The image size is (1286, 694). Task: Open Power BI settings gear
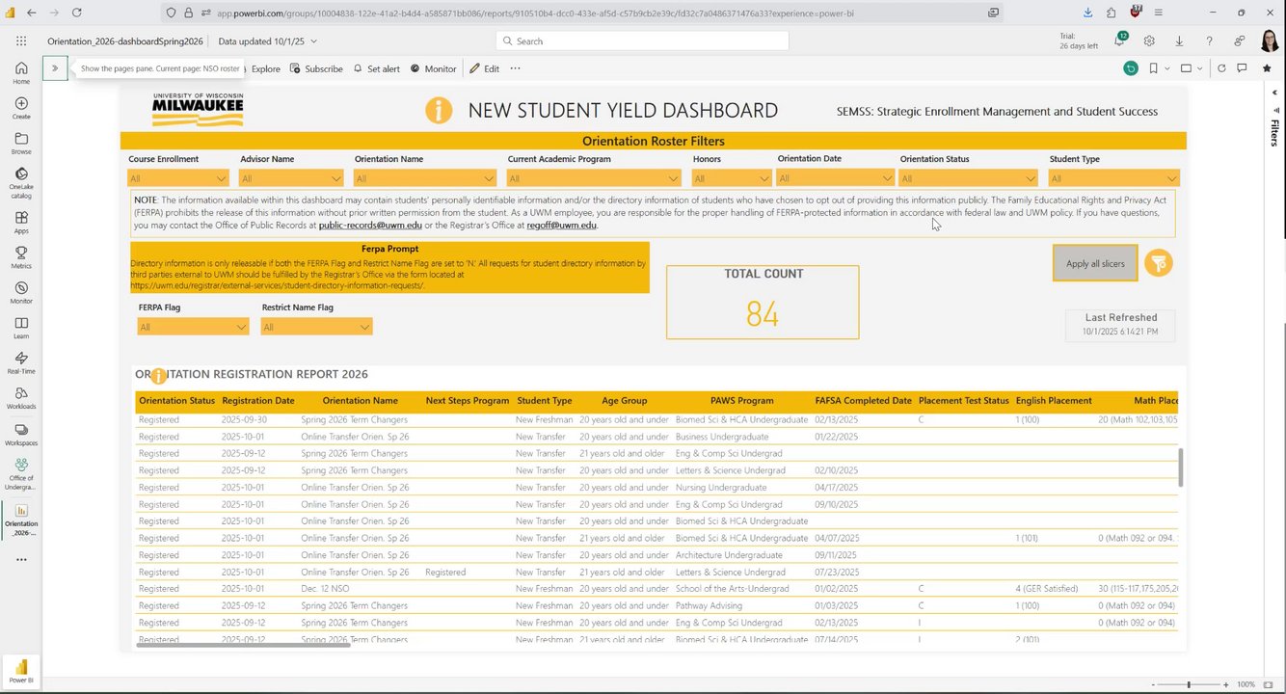coord(1149,41)
